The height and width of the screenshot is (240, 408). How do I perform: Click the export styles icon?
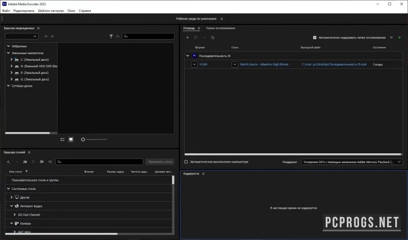click(x=50, y=162)
